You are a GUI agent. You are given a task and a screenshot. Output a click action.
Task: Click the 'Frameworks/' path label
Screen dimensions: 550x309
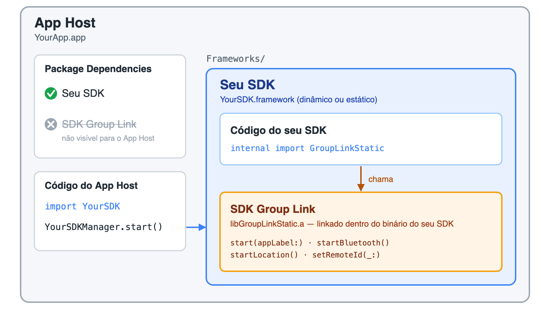[x=236, y=59]
